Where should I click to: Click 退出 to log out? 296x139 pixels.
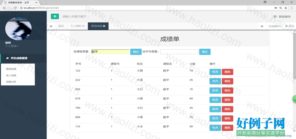[290, 26]
